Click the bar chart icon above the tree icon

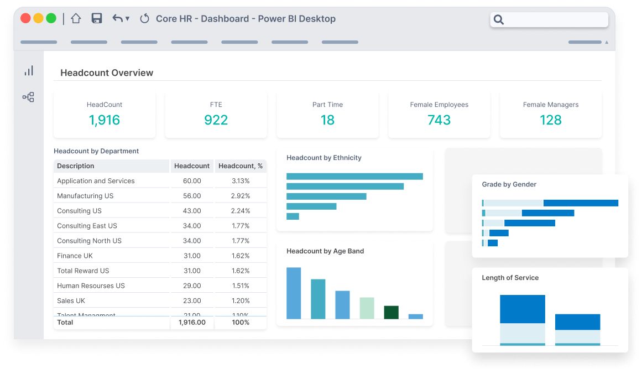(x=28, y=70)
